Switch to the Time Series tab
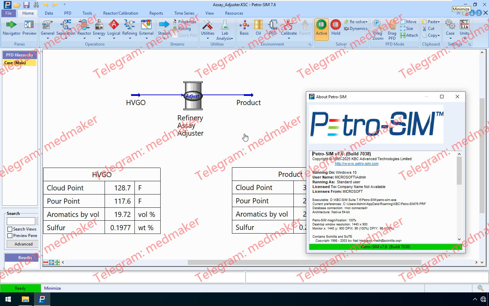Viewport: 489px width, 306px height. [x=184, y=13]
